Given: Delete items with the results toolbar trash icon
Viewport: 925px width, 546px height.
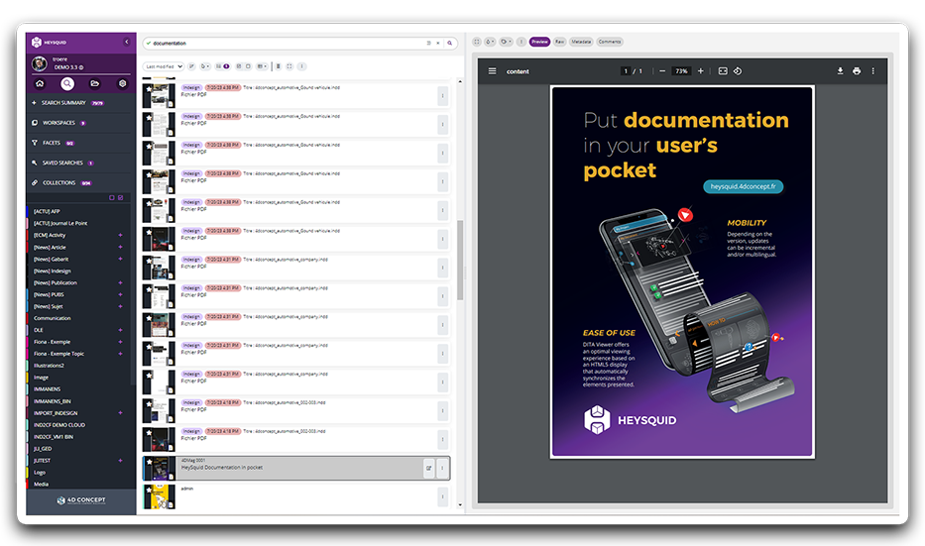Looking at the screenshot, I should point(278,66).
